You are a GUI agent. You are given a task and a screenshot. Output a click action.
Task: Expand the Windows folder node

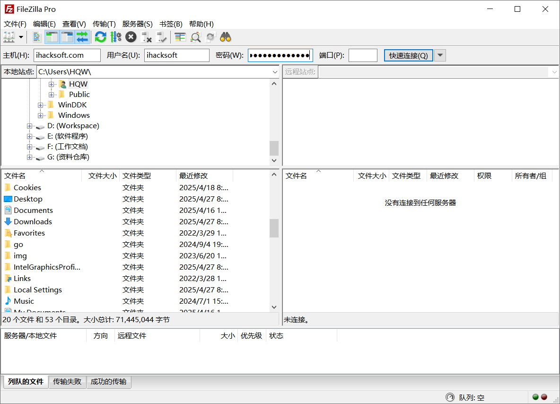click(x=40, y=115)
